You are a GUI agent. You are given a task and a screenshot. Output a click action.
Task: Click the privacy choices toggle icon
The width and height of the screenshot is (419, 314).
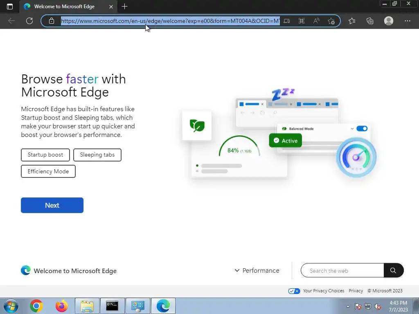(294, 291)
